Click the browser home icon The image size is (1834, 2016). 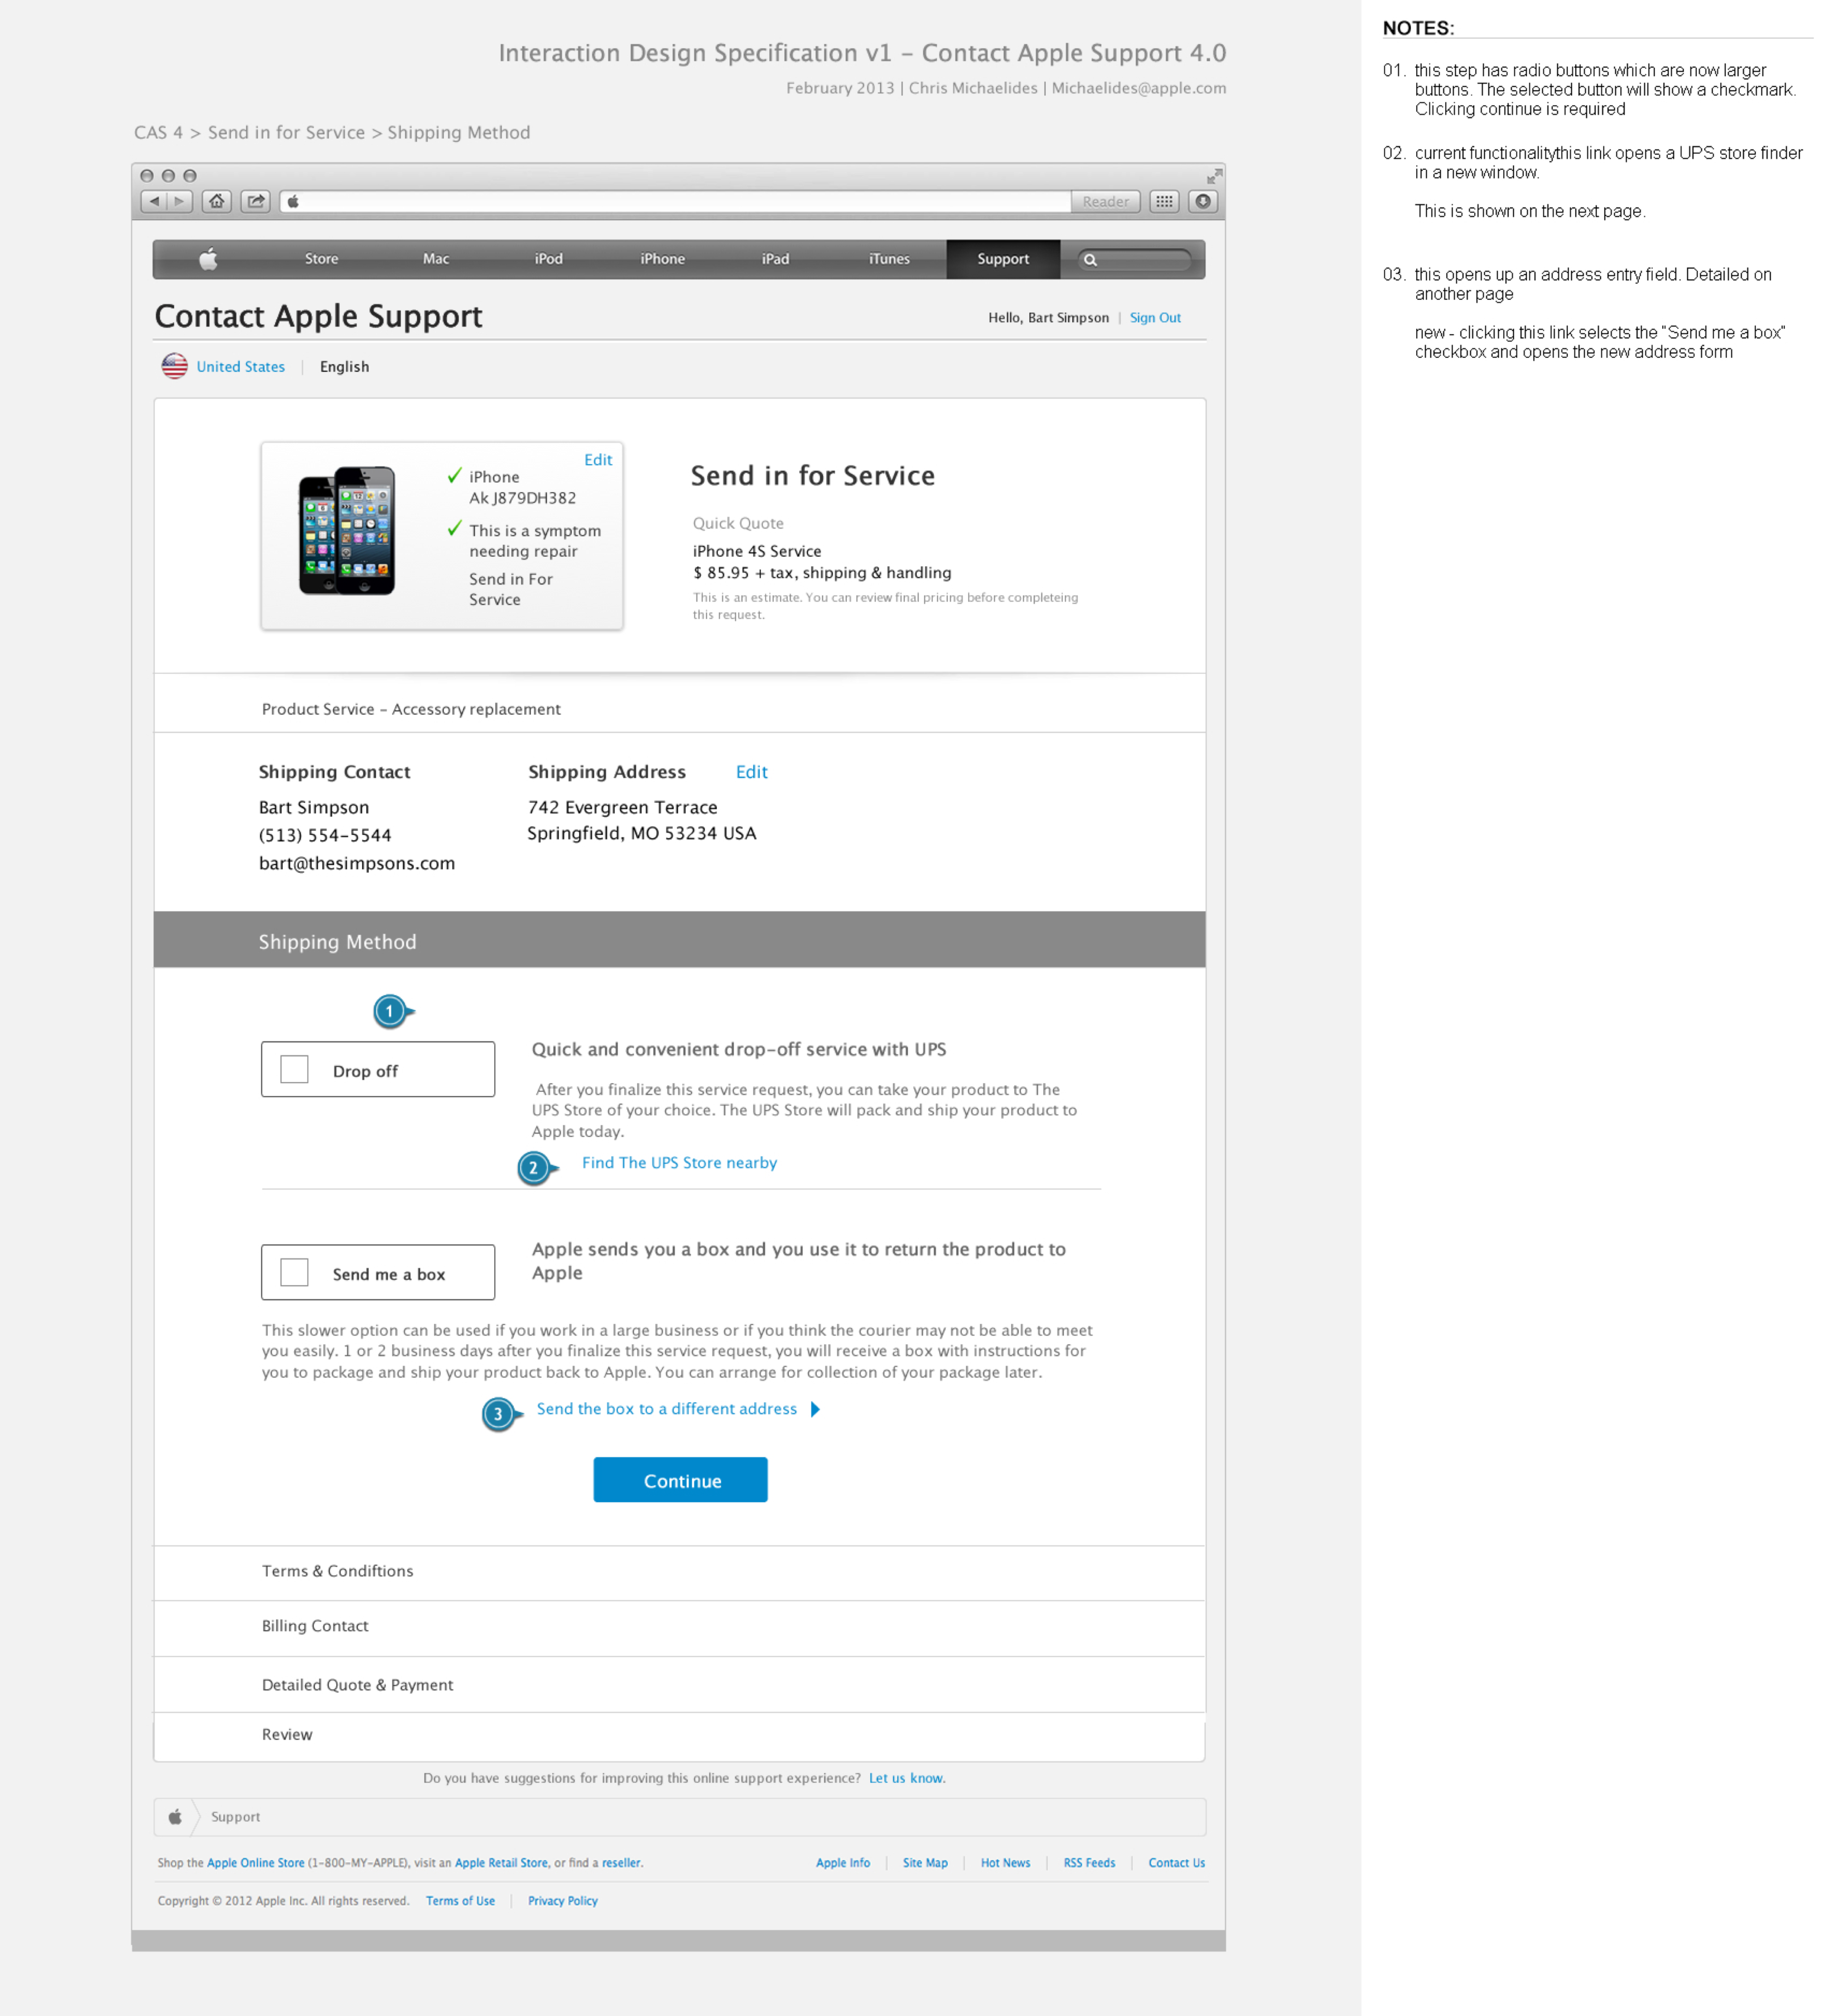[x=217, y=202]
